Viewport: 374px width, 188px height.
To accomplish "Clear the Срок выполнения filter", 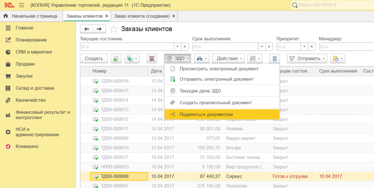I will (x=269, y=46).
